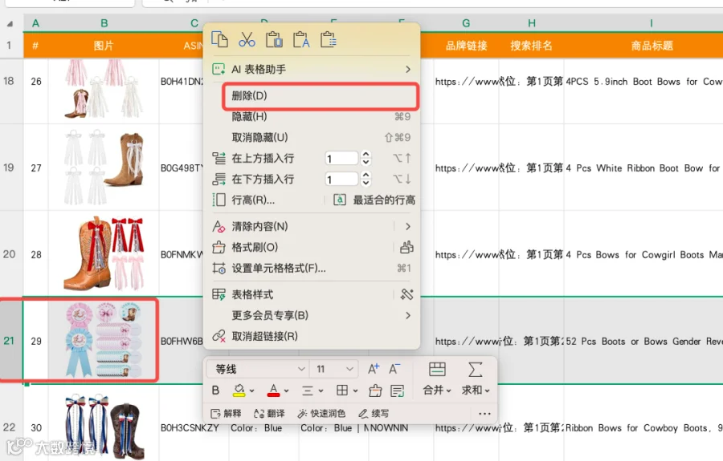Expand the 清除内容(N) submenu arrow
The height and width of the screenshot is (461, 723).
tap(407, 226)
